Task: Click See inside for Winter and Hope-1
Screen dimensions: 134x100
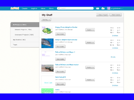Action: 60,59
